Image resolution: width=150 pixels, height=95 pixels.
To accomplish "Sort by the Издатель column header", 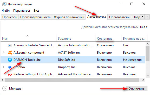I will pos(76,38).
